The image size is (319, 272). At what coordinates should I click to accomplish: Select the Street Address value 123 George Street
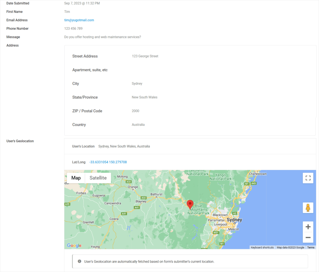point(145,56)
